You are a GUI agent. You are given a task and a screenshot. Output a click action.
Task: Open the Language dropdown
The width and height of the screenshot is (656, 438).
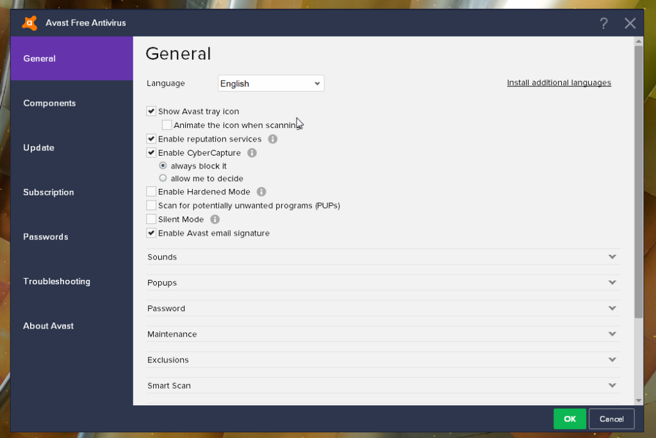point(271,83)
